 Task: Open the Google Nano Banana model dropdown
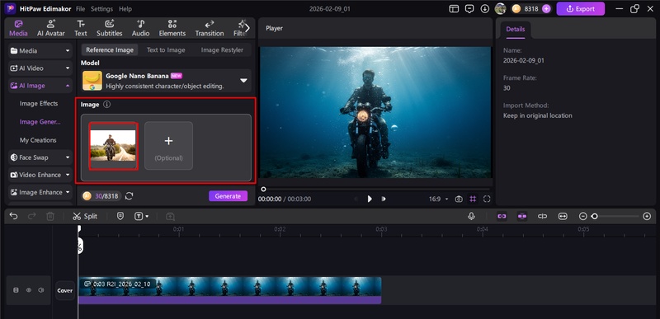[167, 81]
